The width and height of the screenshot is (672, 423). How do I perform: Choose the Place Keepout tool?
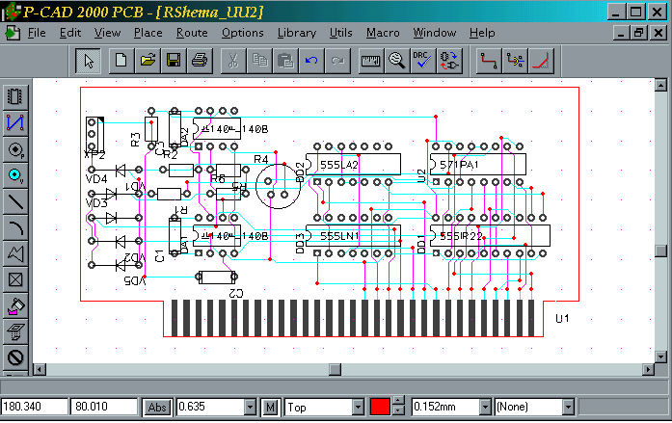point(15,357)
